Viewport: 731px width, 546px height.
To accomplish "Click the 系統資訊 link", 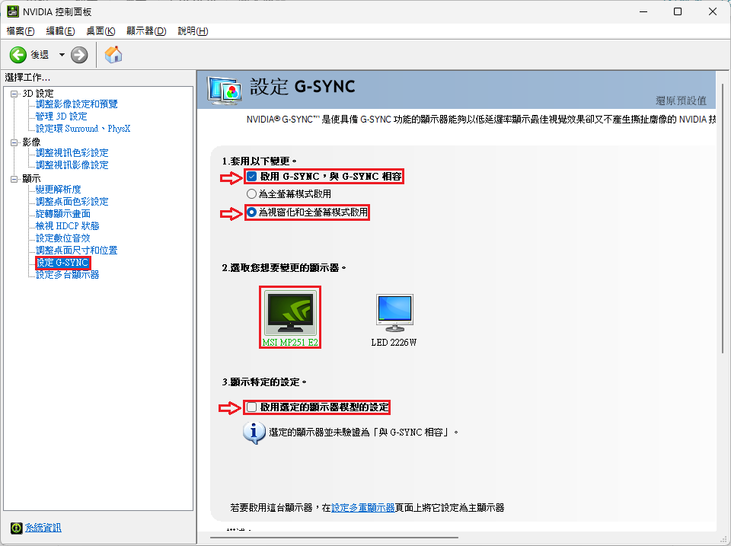I will pos(43,528).
